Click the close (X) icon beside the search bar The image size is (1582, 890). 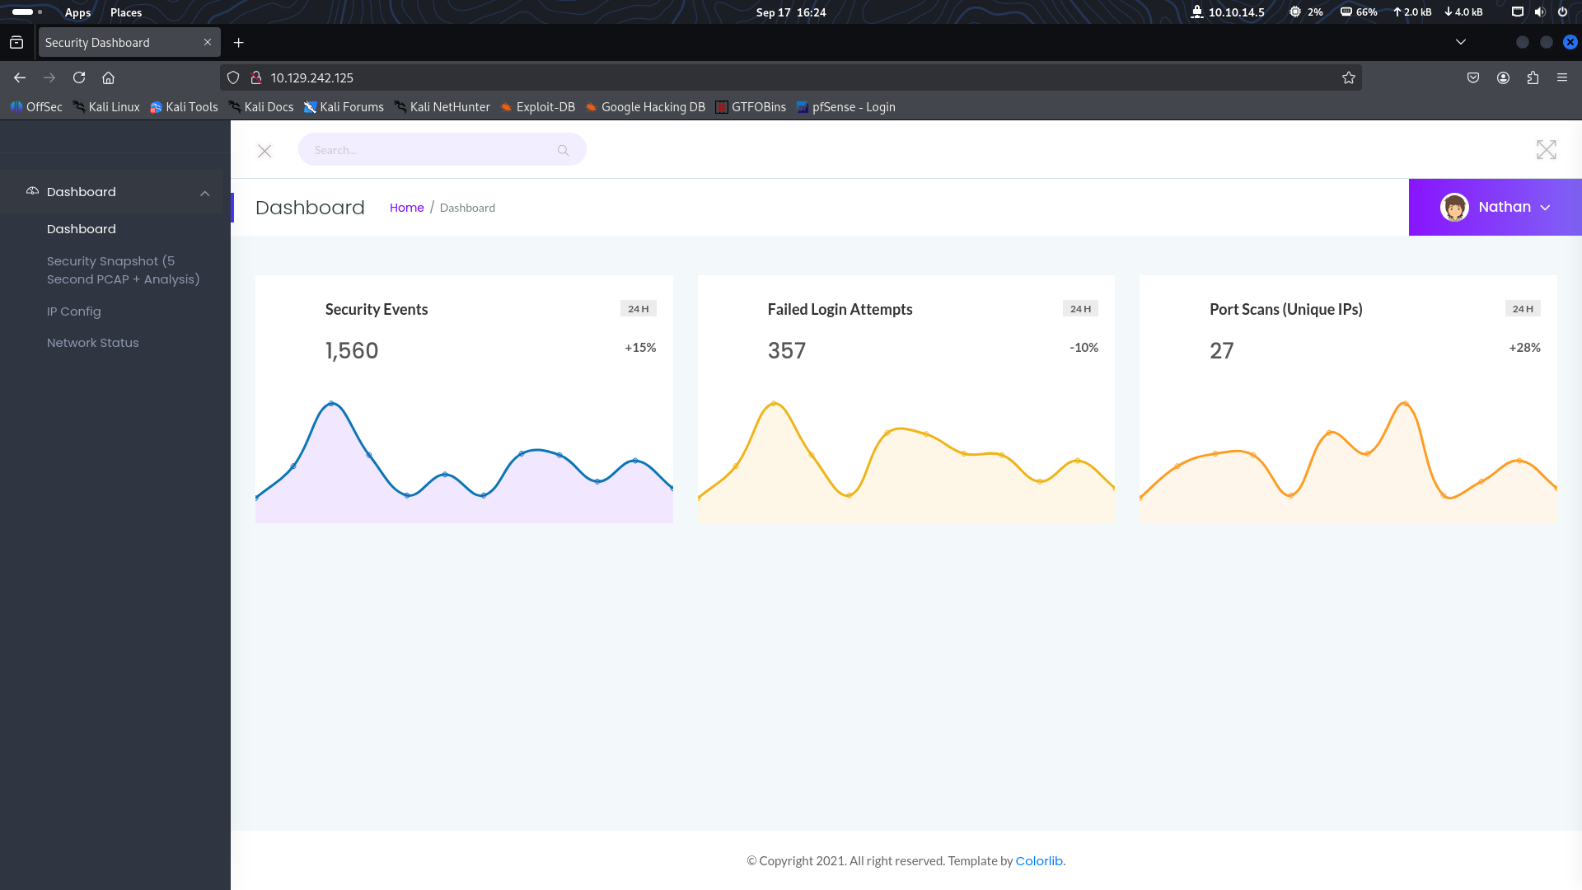[264, 151]
